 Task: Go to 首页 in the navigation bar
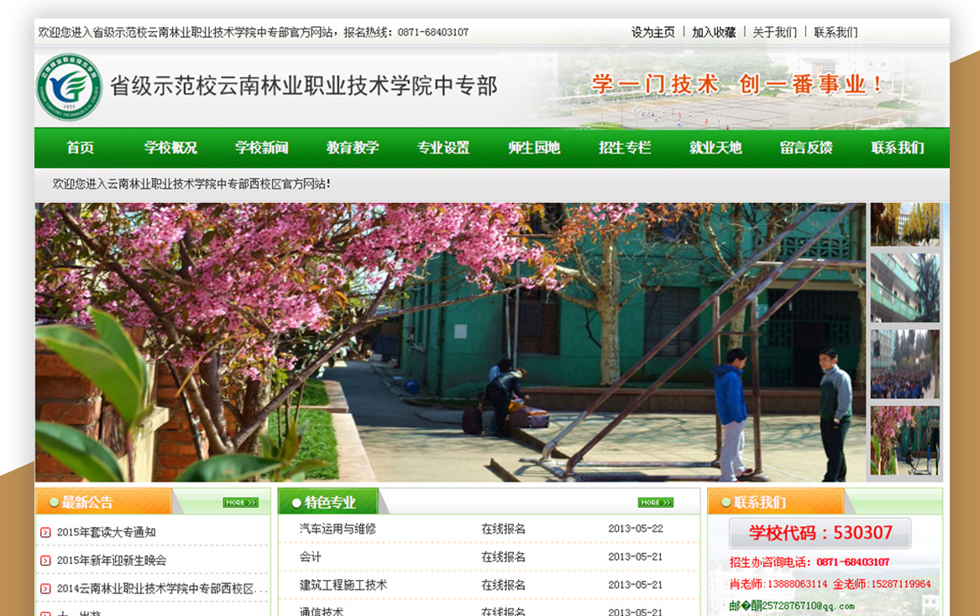[81, 148]
